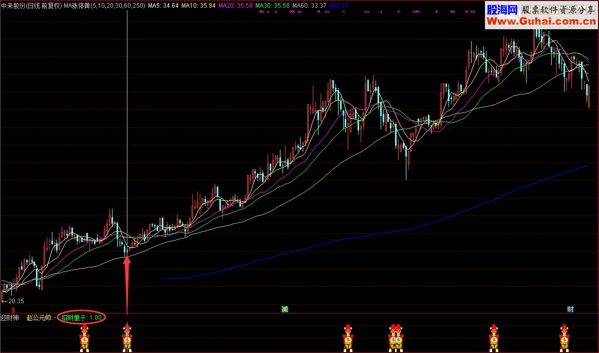Screen dimensions: 599x353
Task: Click the yellow MA10: 35.94 value
Action: [x=198, y=6]
